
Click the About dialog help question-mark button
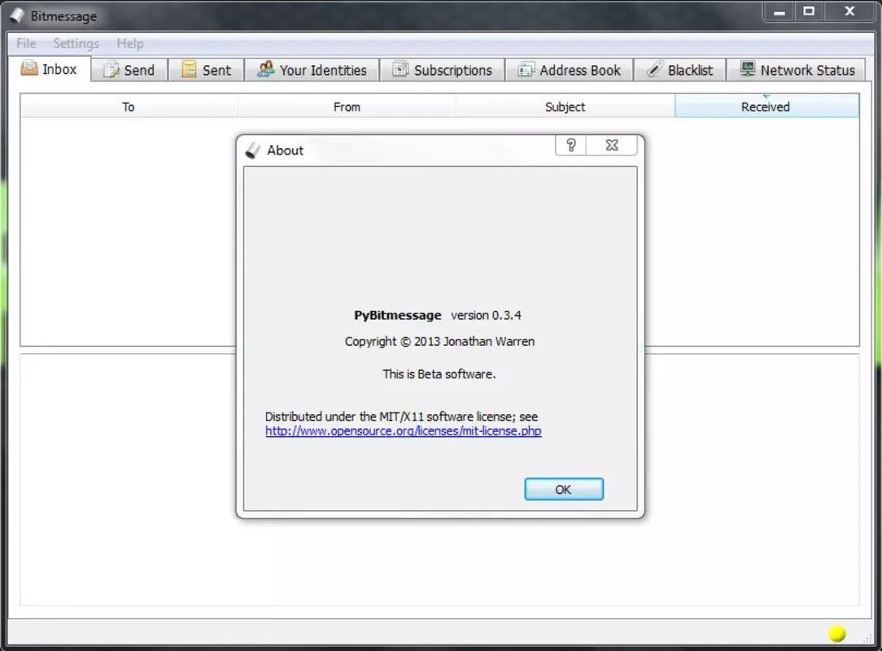click(x=571, y=145)
